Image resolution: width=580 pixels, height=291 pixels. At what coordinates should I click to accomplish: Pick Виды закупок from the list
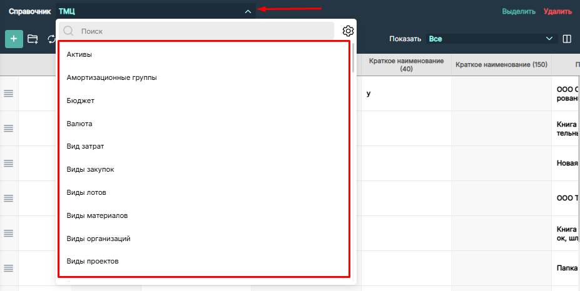coord(90,169)
